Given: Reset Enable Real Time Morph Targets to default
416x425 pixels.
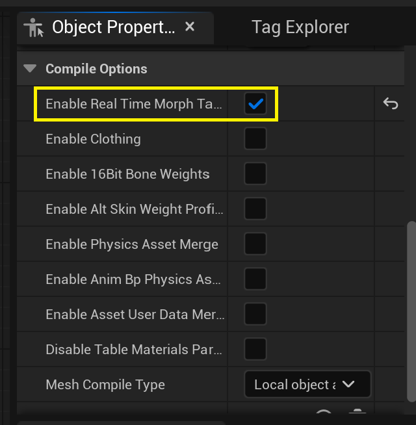Looking at the screenshot, I should (391, 103).
